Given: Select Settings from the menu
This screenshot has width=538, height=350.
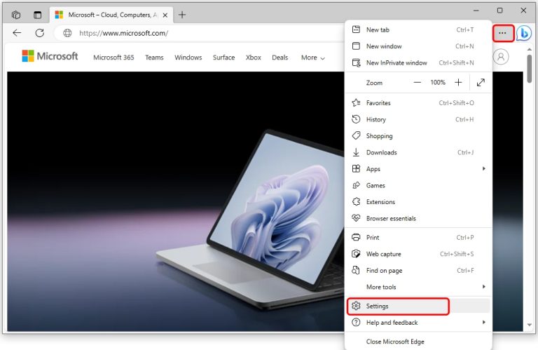Looking at the screenshot, I should [x=377, y=306].
